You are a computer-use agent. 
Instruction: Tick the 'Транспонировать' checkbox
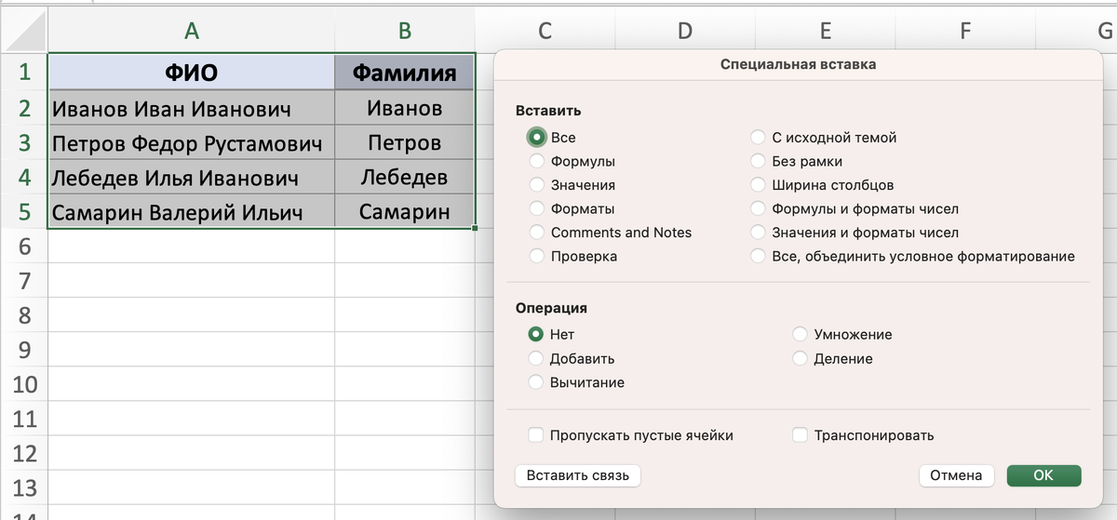[x=801, y=434]
